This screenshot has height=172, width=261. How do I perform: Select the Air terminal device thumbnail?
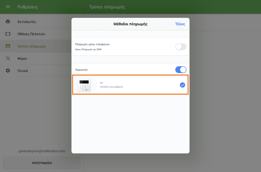(x=84, y=85)
